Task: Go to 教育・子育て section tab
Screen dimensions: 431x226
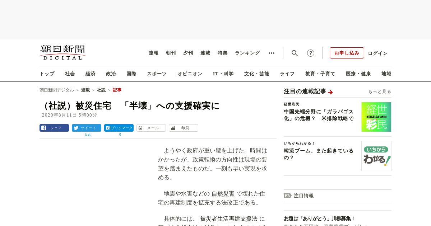Action: pyautogui.click(x=320, y=74)
